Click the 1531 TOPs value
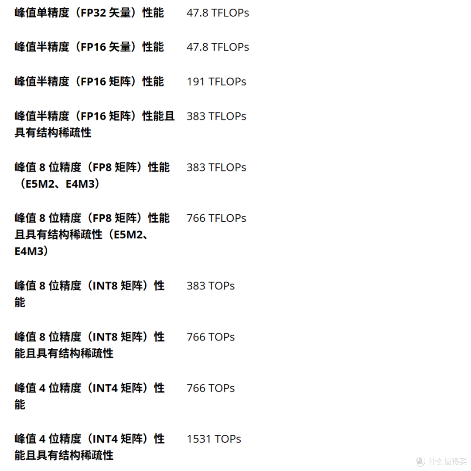This screenshot has width=471, height=471. pos(214,439)
